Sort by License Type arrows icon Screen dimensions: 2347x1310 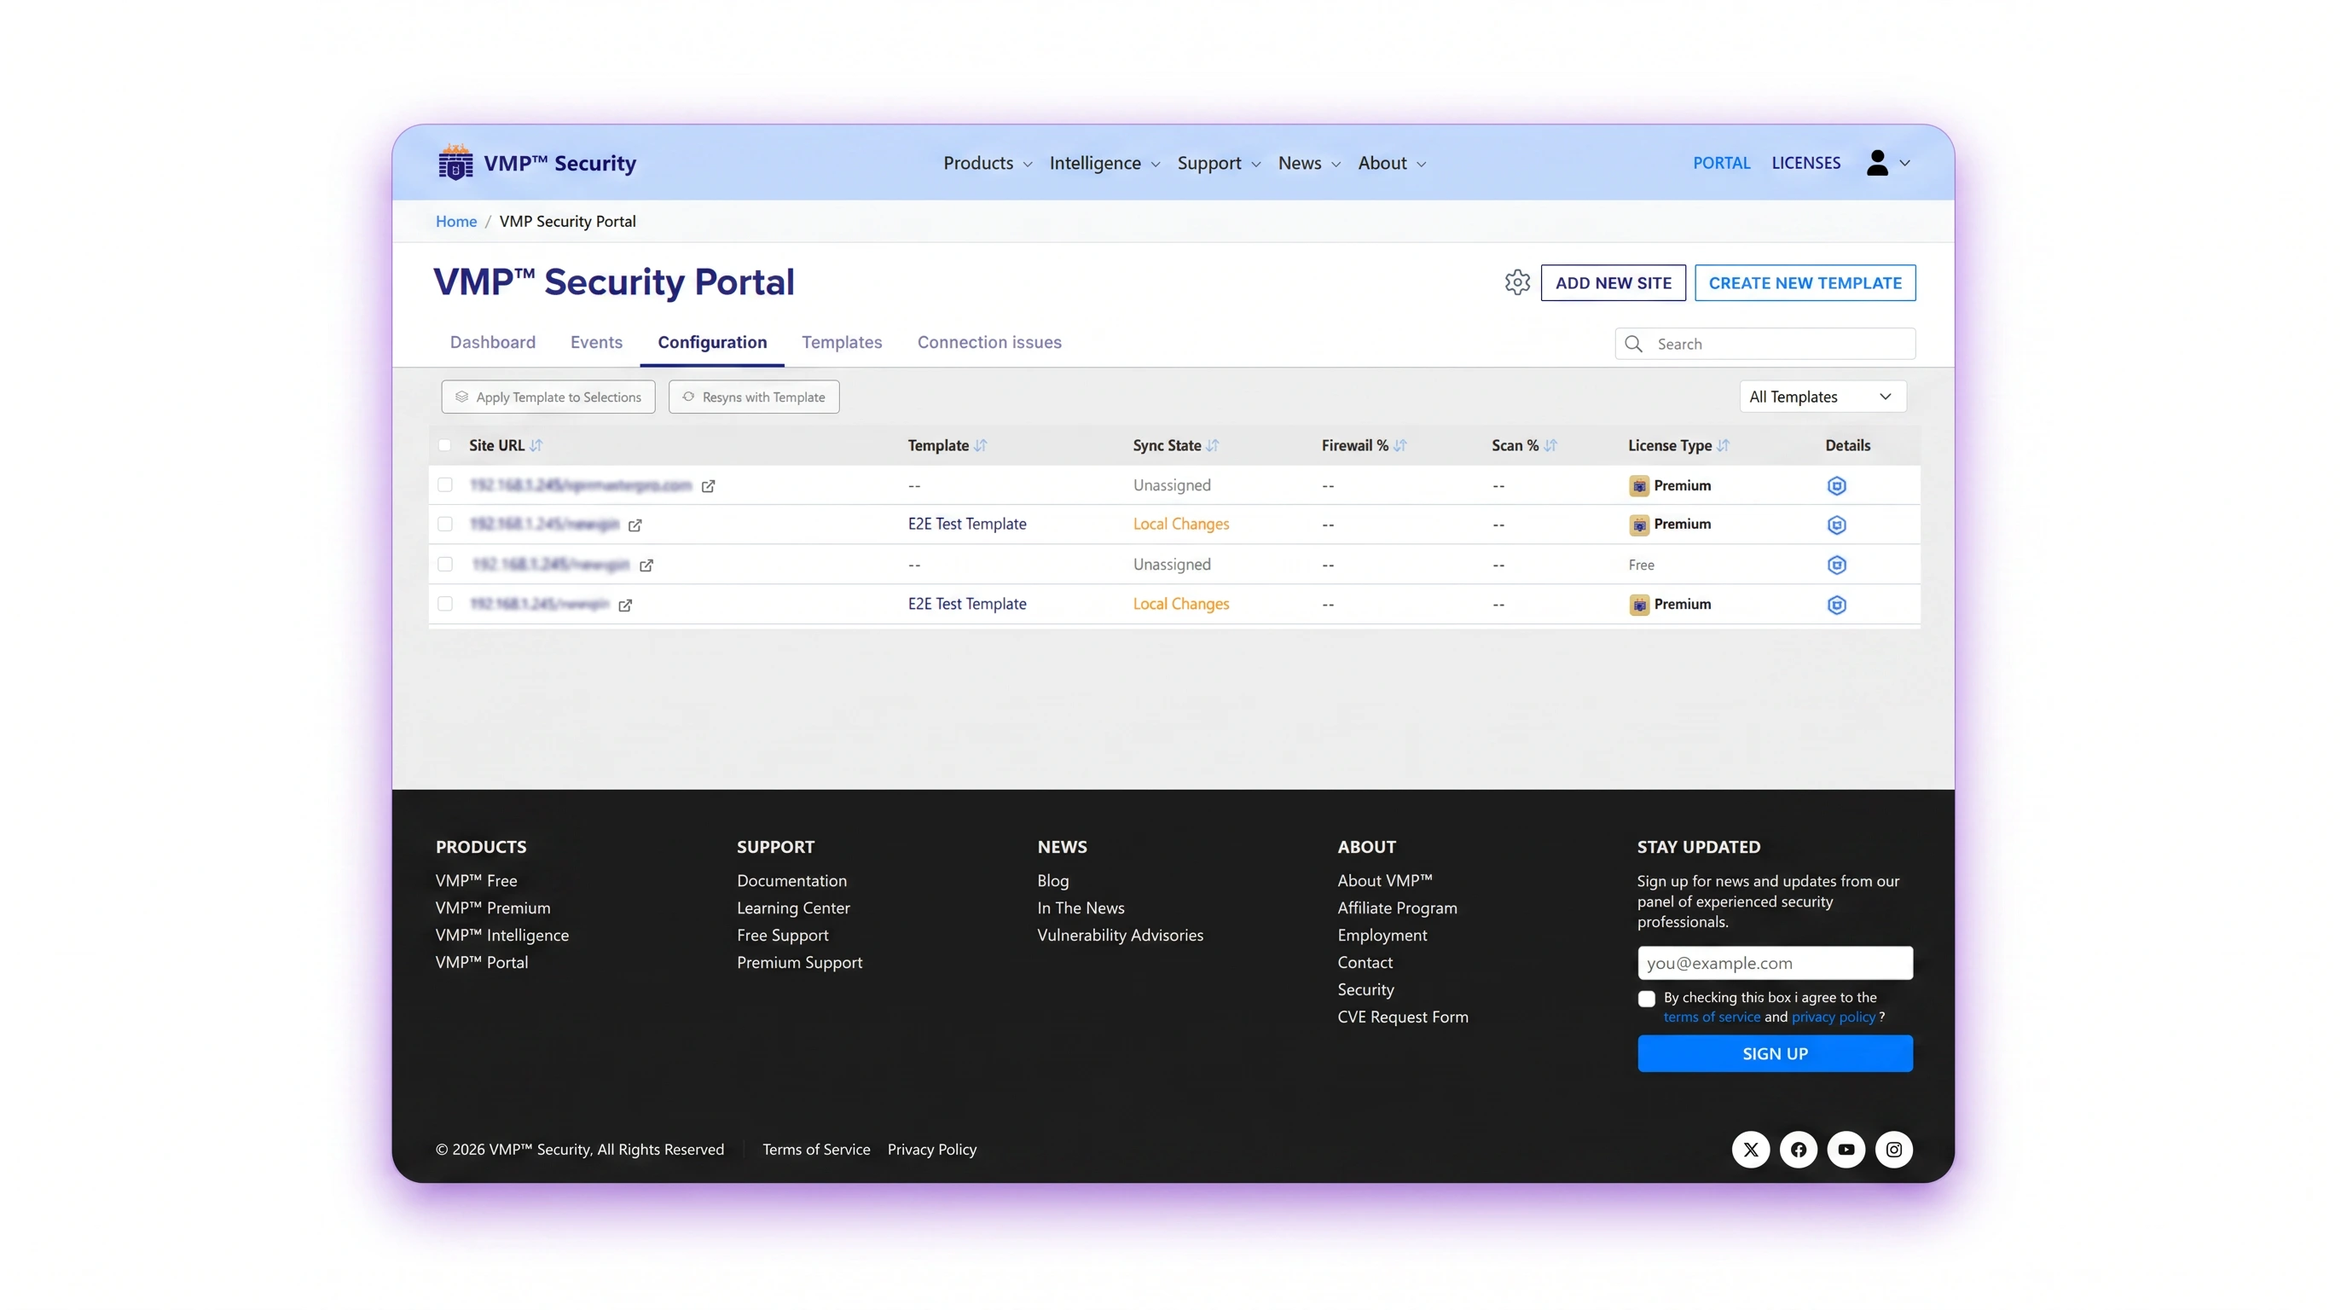[x=1723, y=445]
